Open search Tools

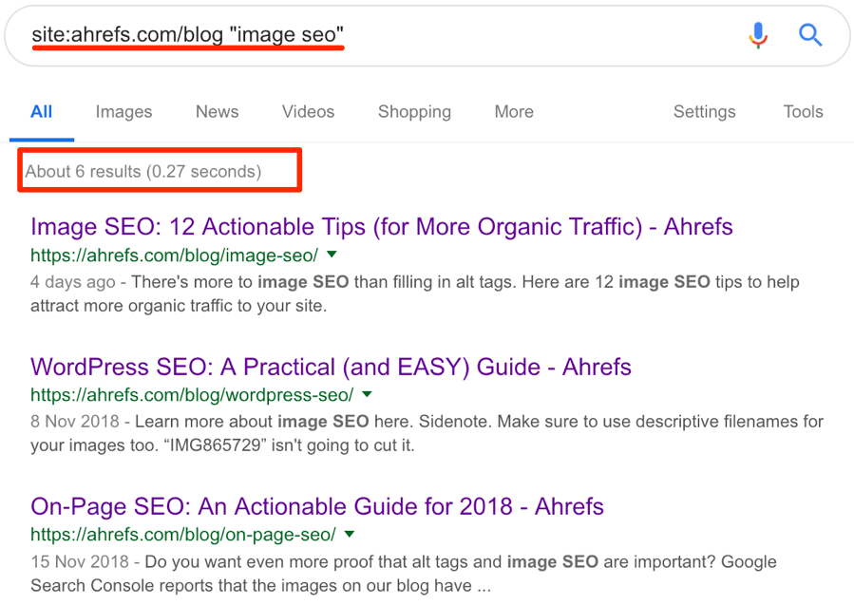[x=803, y=112]
